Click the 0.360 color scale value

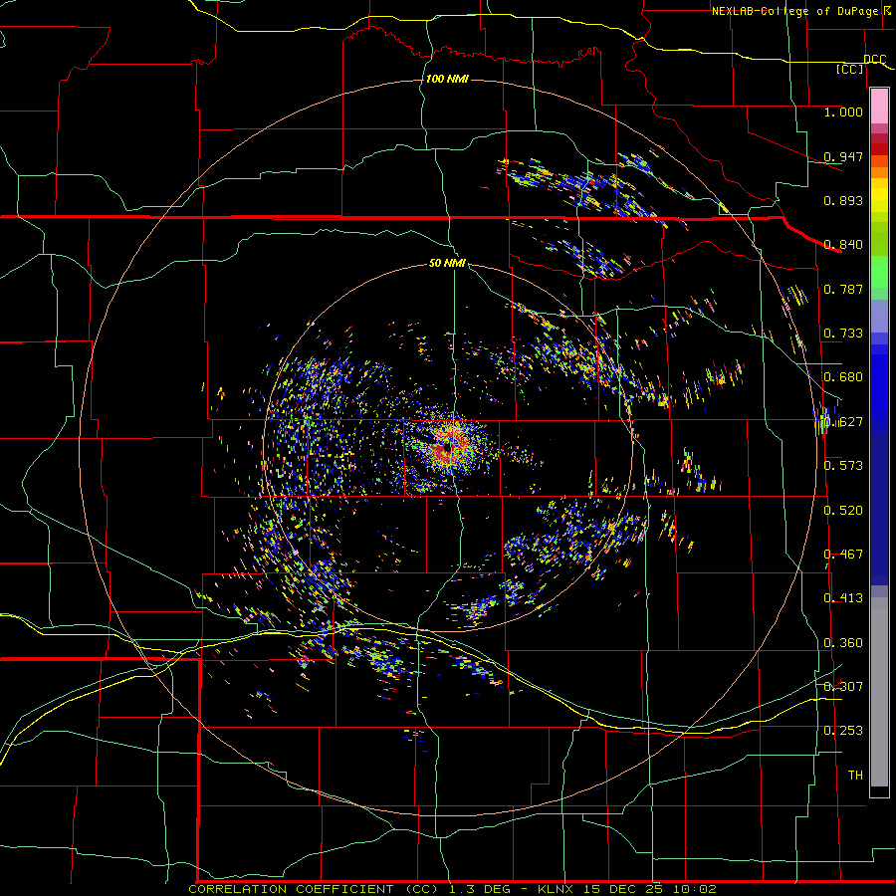(843, 643)
